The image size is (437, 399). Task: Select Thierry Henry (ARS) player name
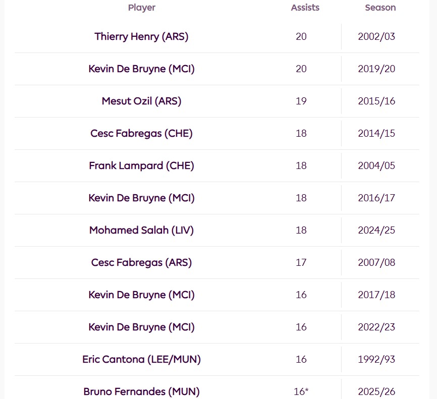(x=141, y=36)
